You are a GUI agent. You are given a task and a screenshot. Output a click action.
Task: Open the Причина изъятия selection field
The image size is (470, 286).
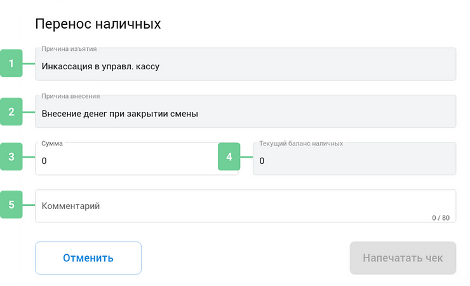[x=246, y=64]
